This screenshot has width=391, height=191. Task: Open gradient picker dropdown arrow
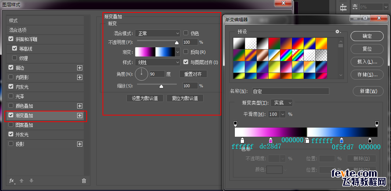(x=178, y=52)
